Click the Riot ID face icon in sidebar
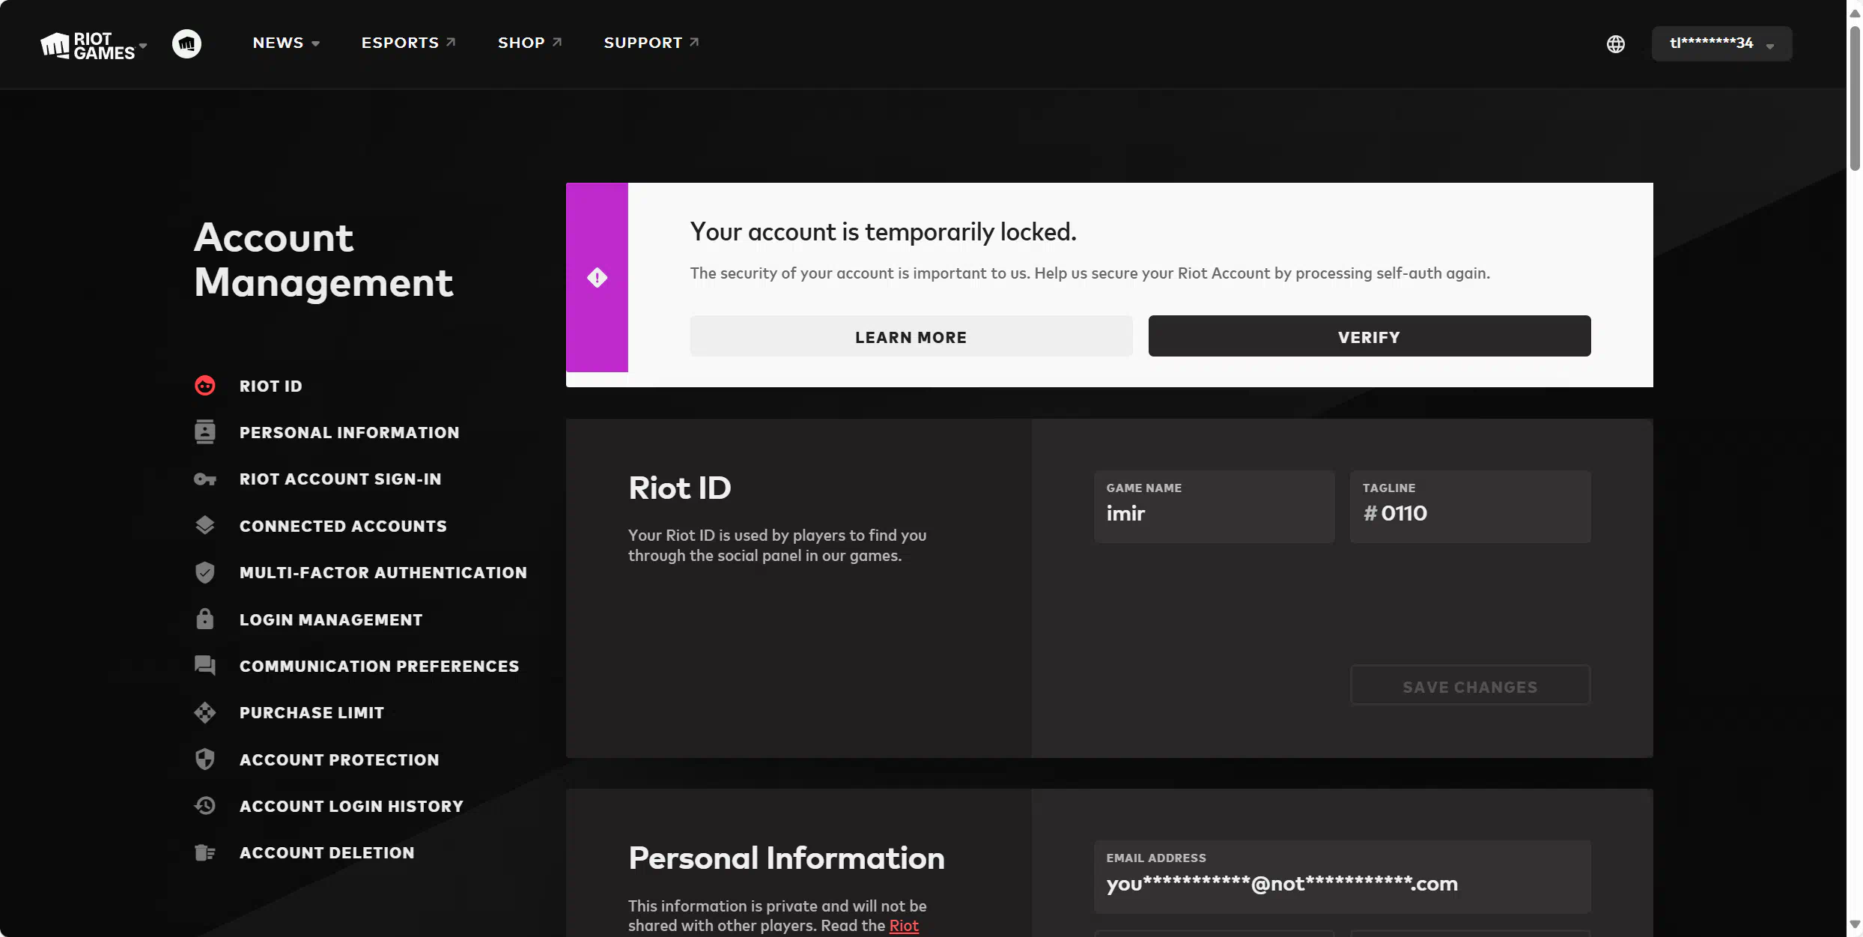Image resolution: width=1863 pixels, height=937 pixels. click(x=204, y=386)
